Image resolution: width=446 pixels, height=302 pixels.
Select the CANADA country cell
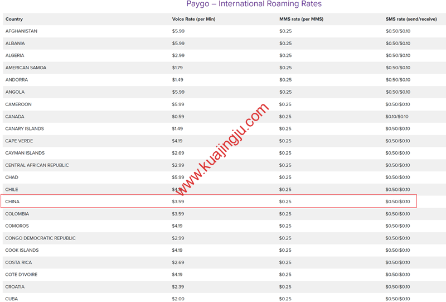[x=15, y=117]
